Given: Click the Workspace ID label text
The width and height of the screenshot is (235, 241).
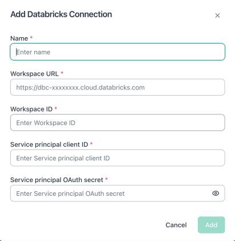Looking at the screenshot, I should point(31,109).
